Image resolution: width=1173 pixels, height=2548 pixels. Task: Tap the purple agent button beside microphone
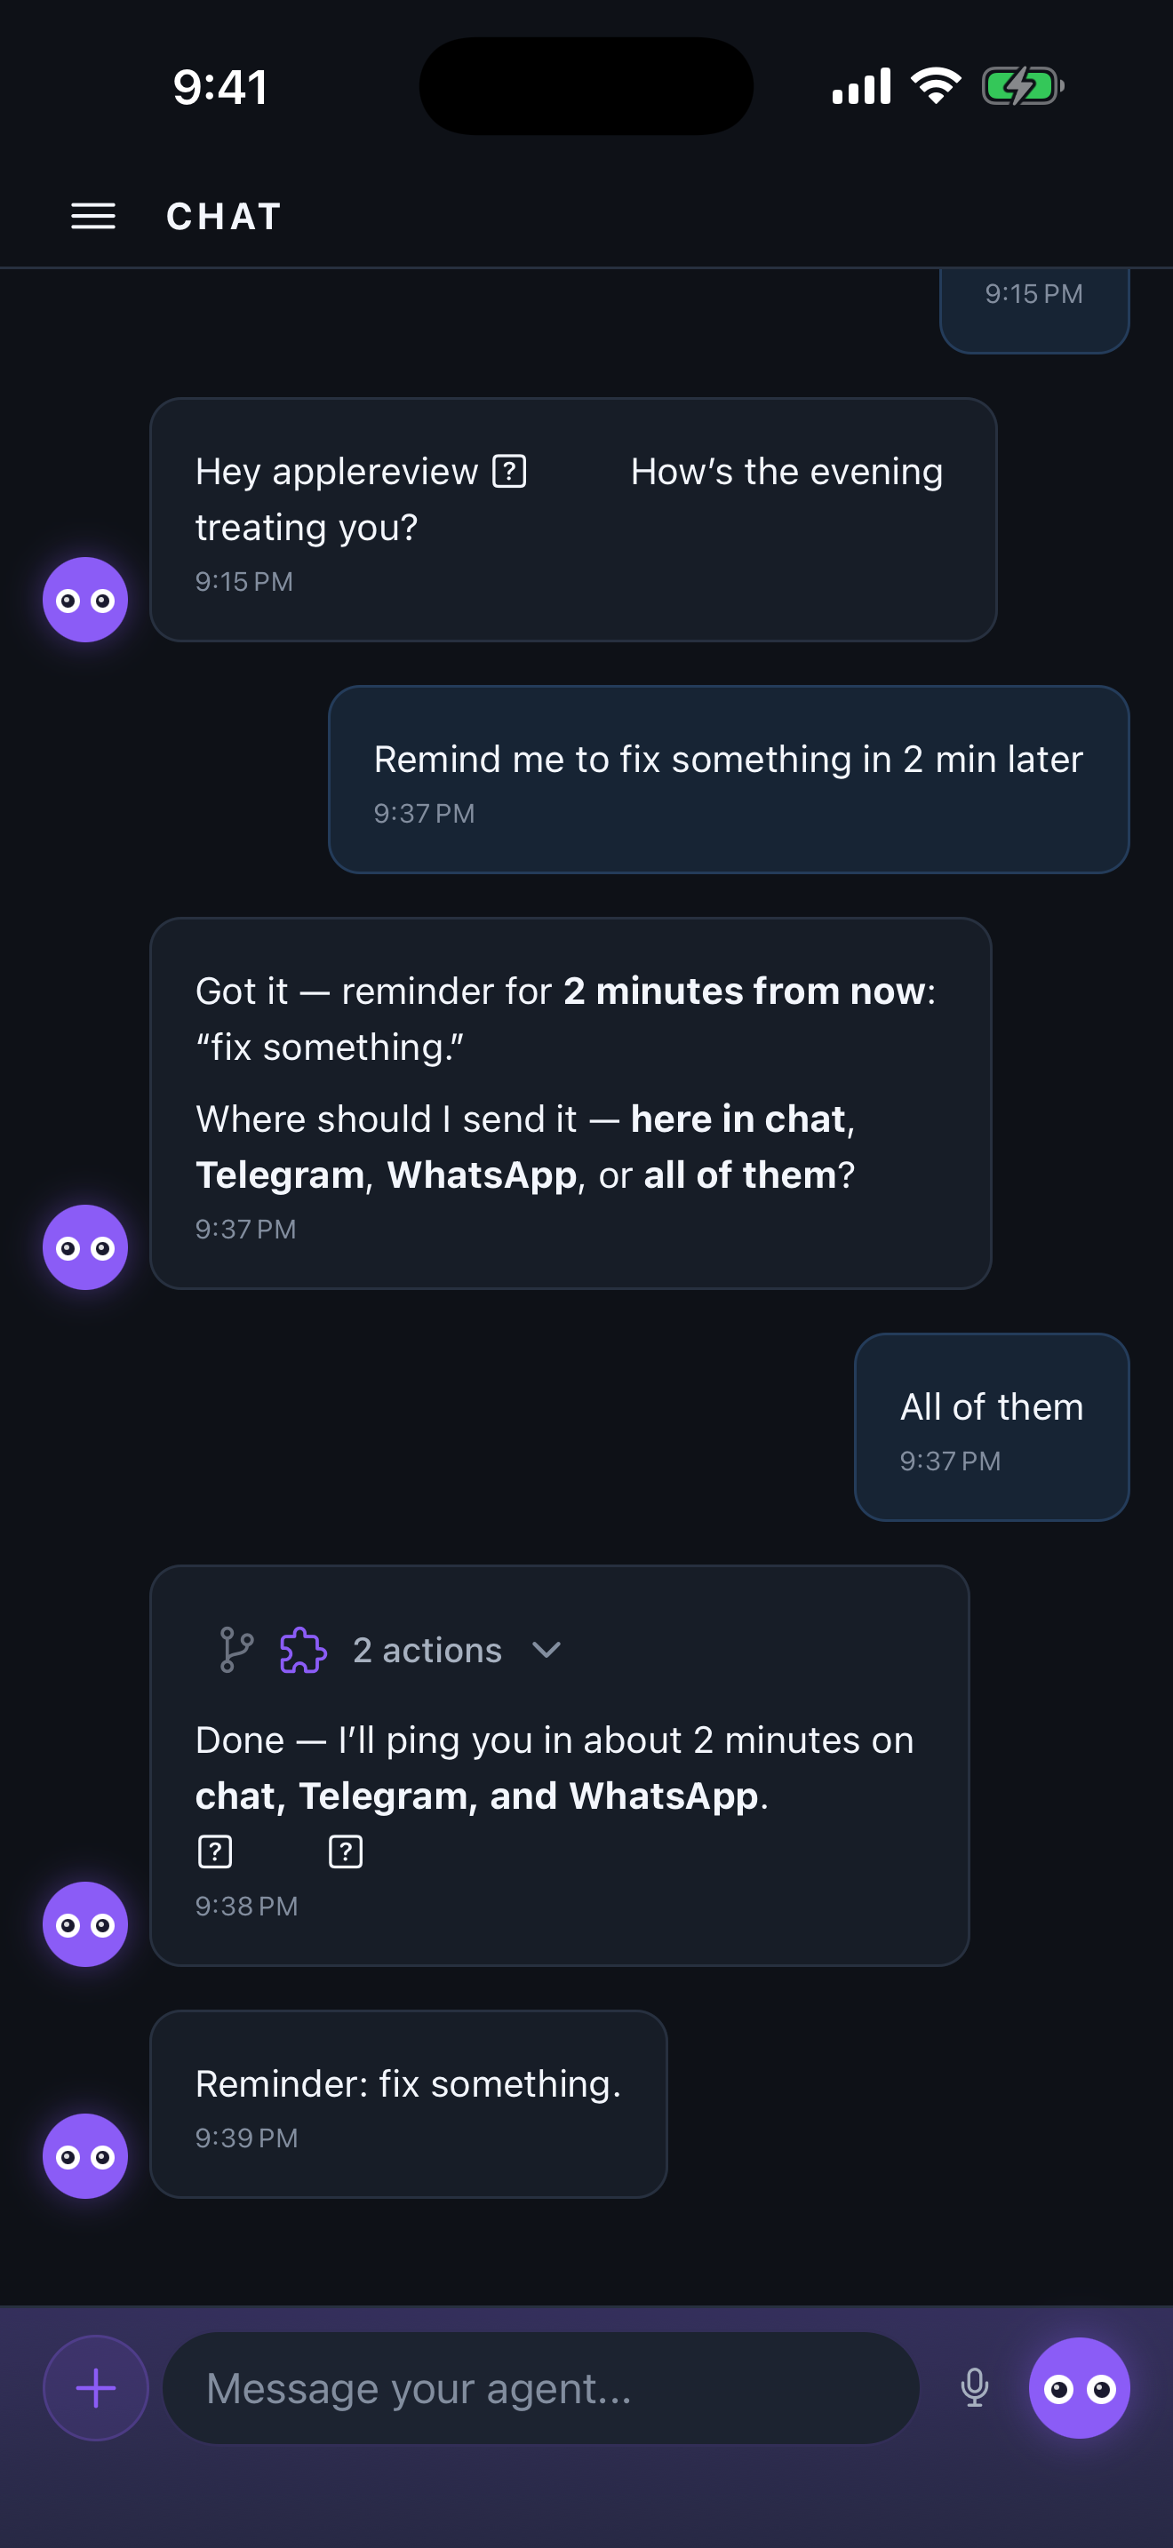(x=1079, y=2388)
